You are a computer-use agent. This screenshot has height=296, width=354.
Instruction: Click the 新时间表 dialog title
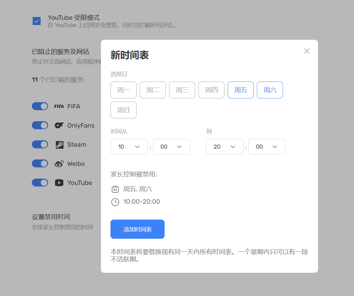click(130, 55)
